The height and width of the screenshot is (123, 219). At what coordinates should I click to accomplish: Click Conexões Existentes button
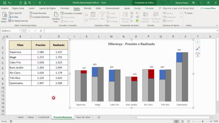pos(40,17)
